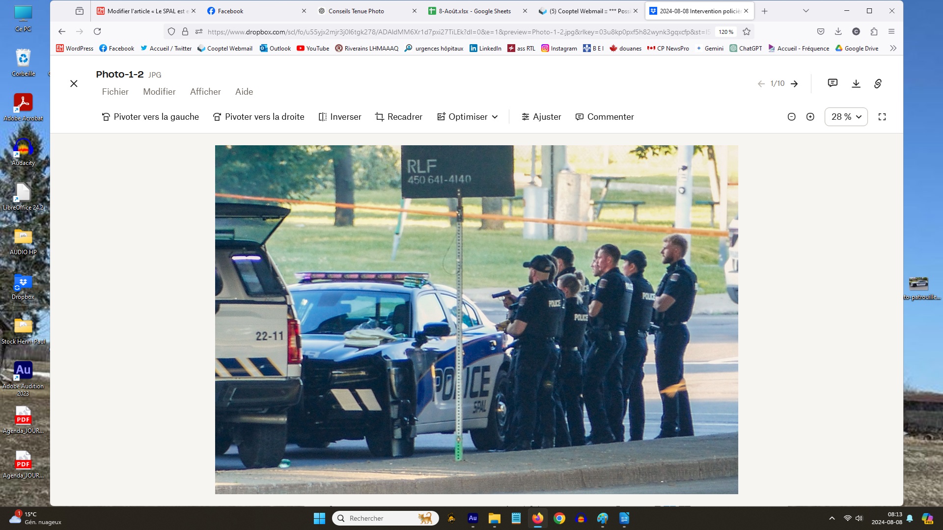Click the Ajuster button
Image resolution: width=943 pixels, height=530 pixels.
(541, 117)
